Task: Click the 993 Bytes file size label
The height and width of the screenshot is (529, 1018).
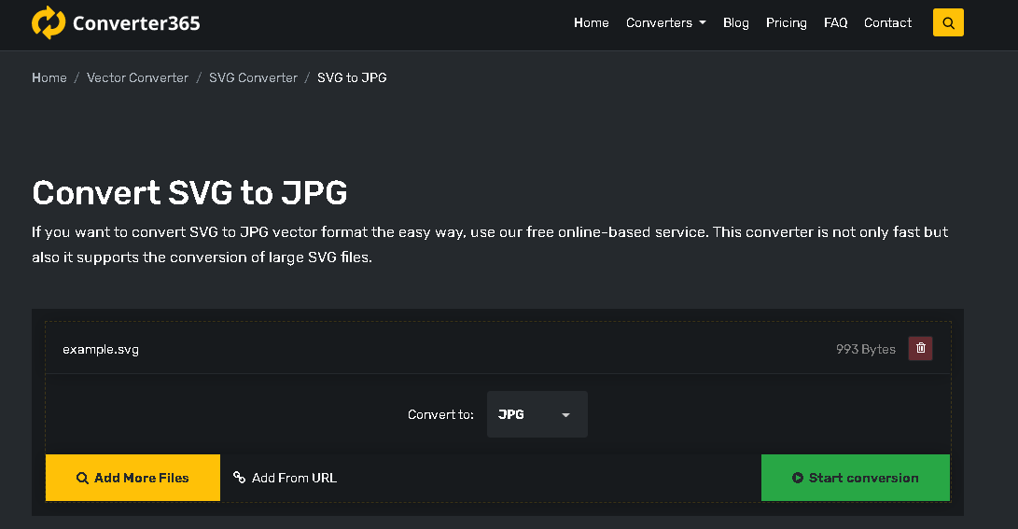Action: point(865,350)
